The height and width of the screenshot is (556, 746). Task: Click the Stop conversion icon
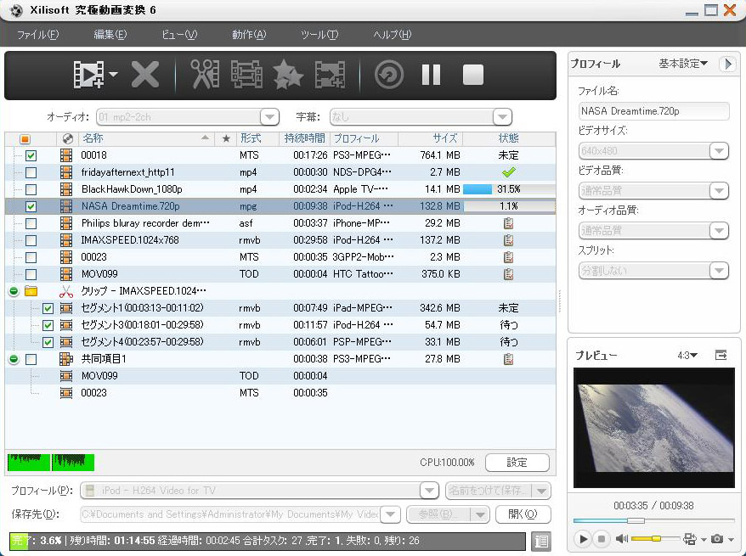pos(472,75)
